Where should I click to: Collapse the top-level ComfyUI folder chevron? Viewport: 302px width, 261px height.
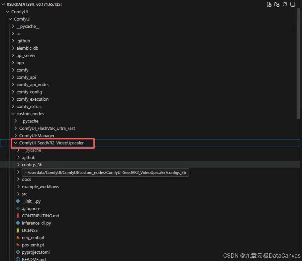coord(8,12)
